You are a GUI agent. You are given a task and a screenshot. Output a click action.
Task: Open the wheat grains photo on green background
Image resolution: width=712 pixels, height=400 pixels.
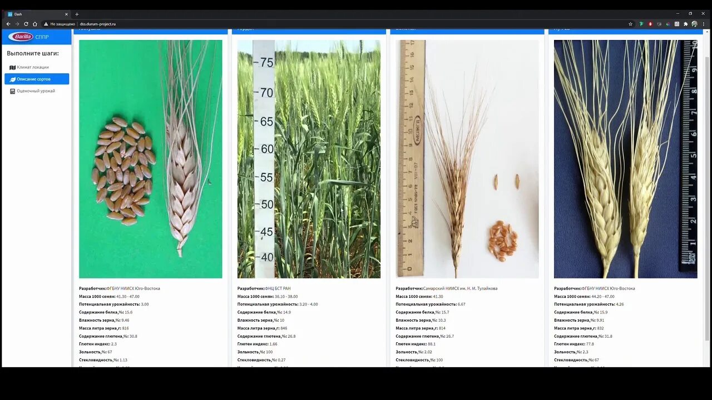[x=151, y=159]
